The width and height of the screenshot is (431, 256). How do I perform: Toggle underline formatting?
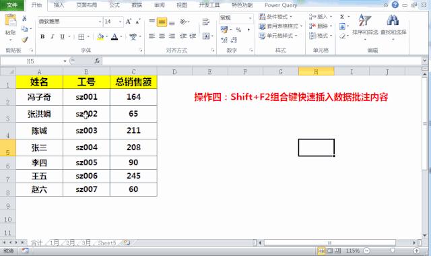pos(63,36)
